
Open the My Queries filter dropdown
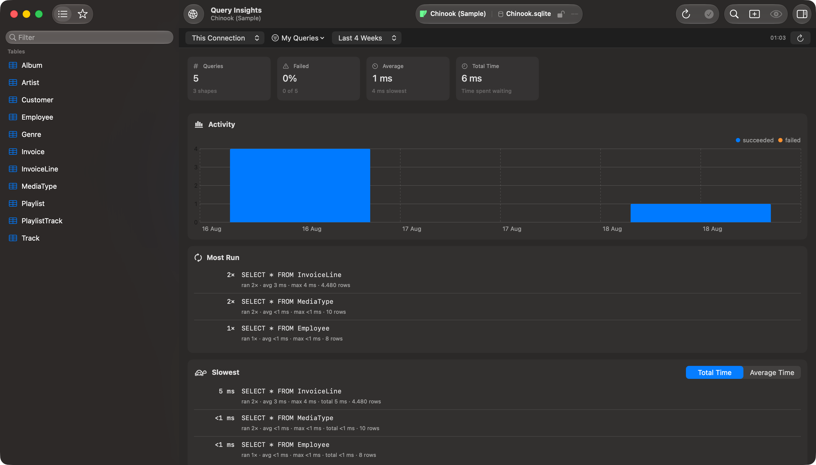coord(298,38)
